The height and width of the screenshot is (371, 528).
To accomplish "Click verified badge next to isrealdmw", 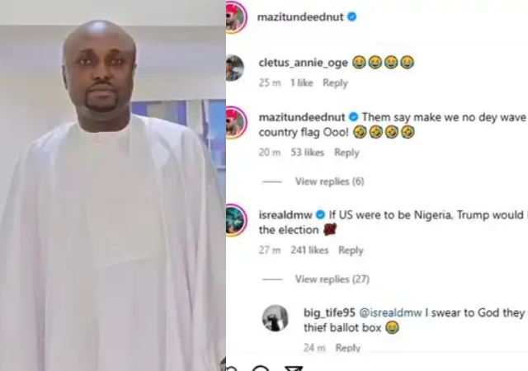I will pos(321,214).
